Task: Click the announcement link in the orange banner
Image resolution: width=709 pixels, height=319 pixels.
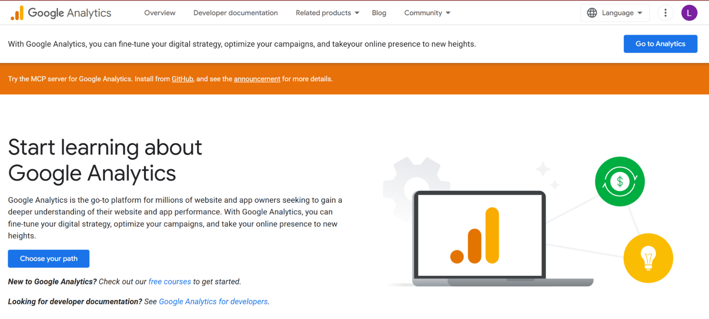Action: (x=257, y=79)
